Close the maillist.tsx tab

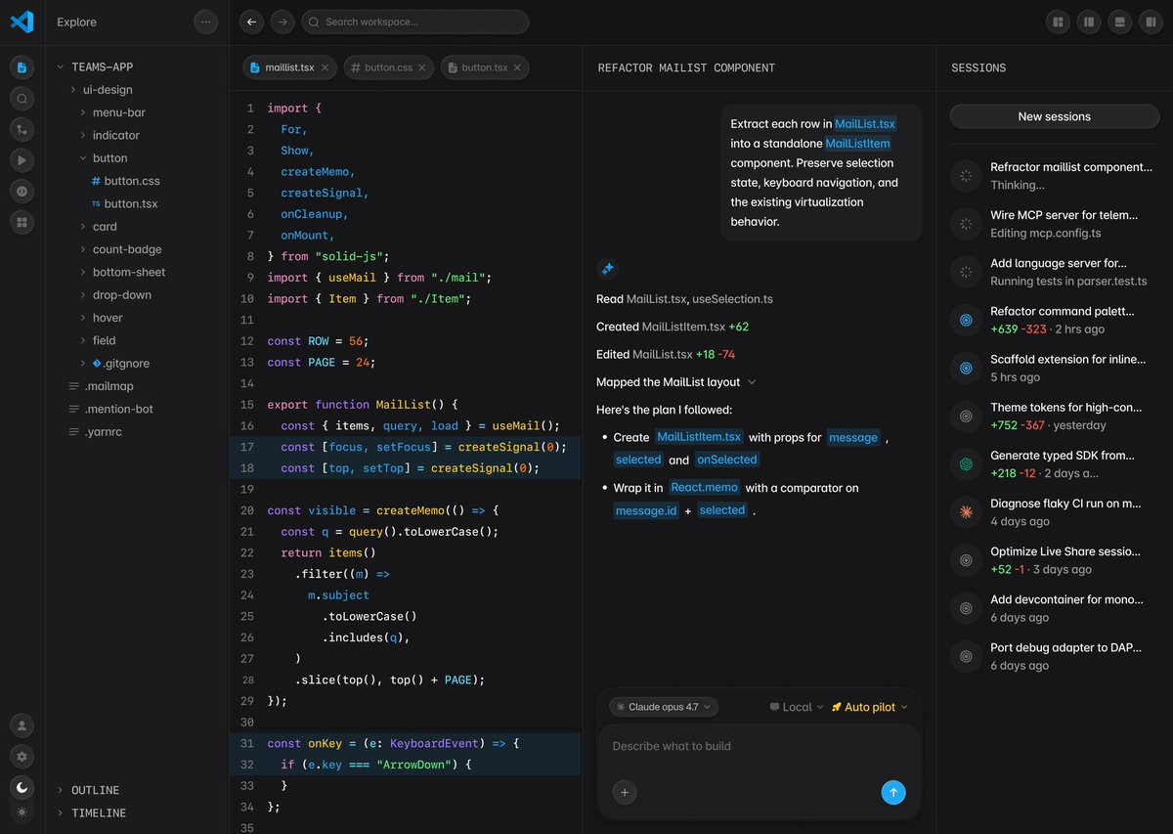[326, 67]
